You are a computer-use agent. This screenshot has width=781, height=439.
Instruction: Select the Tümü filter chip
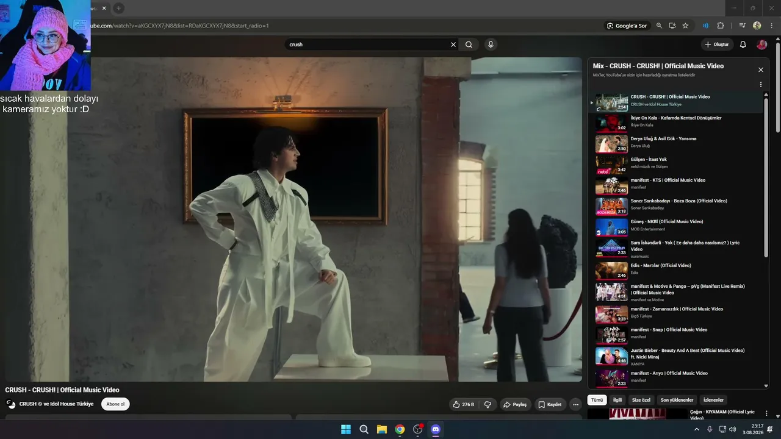point(597,400)
